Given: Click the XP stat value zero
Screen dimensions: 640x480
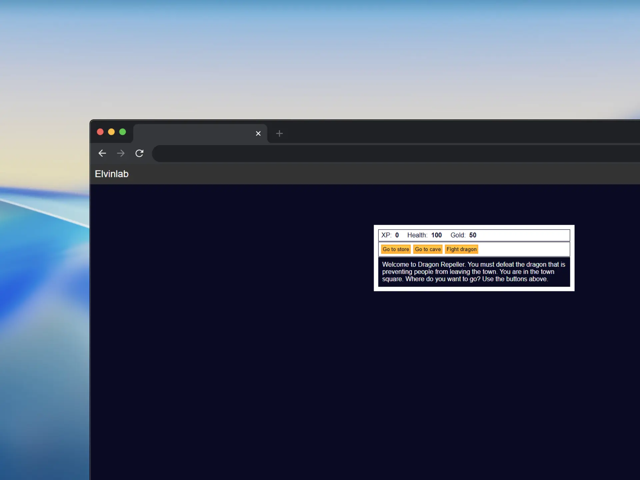Looking at the screenshot, I should click(x=397, y=235).
